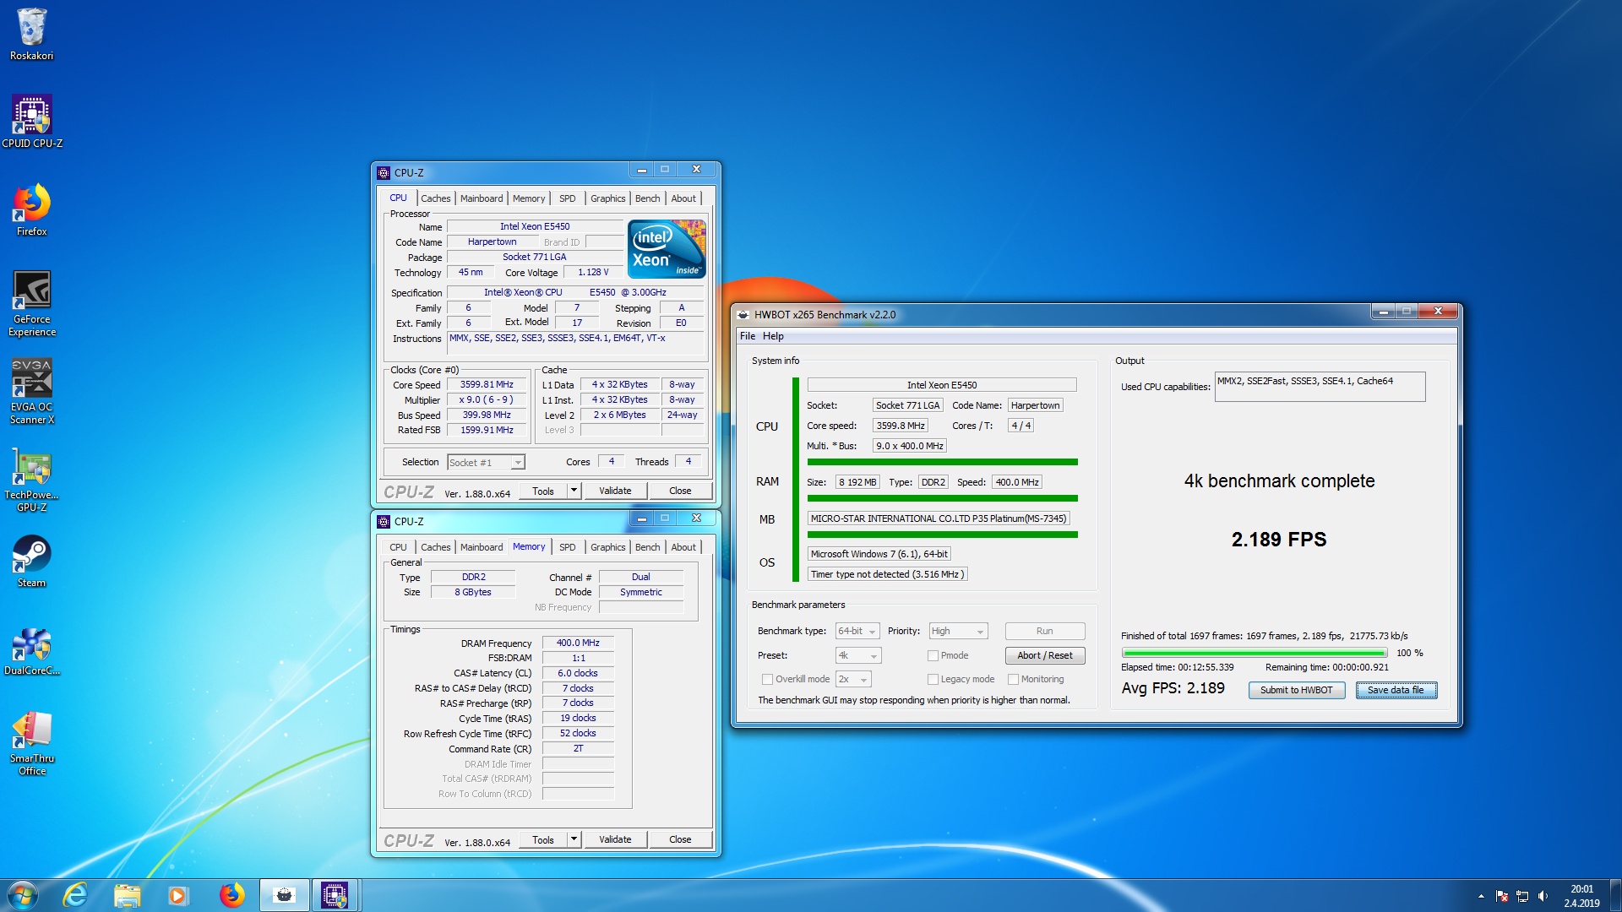Open the Priority High dropdown
Viewport: 1622px width, 912px height.
pos(957,631)
